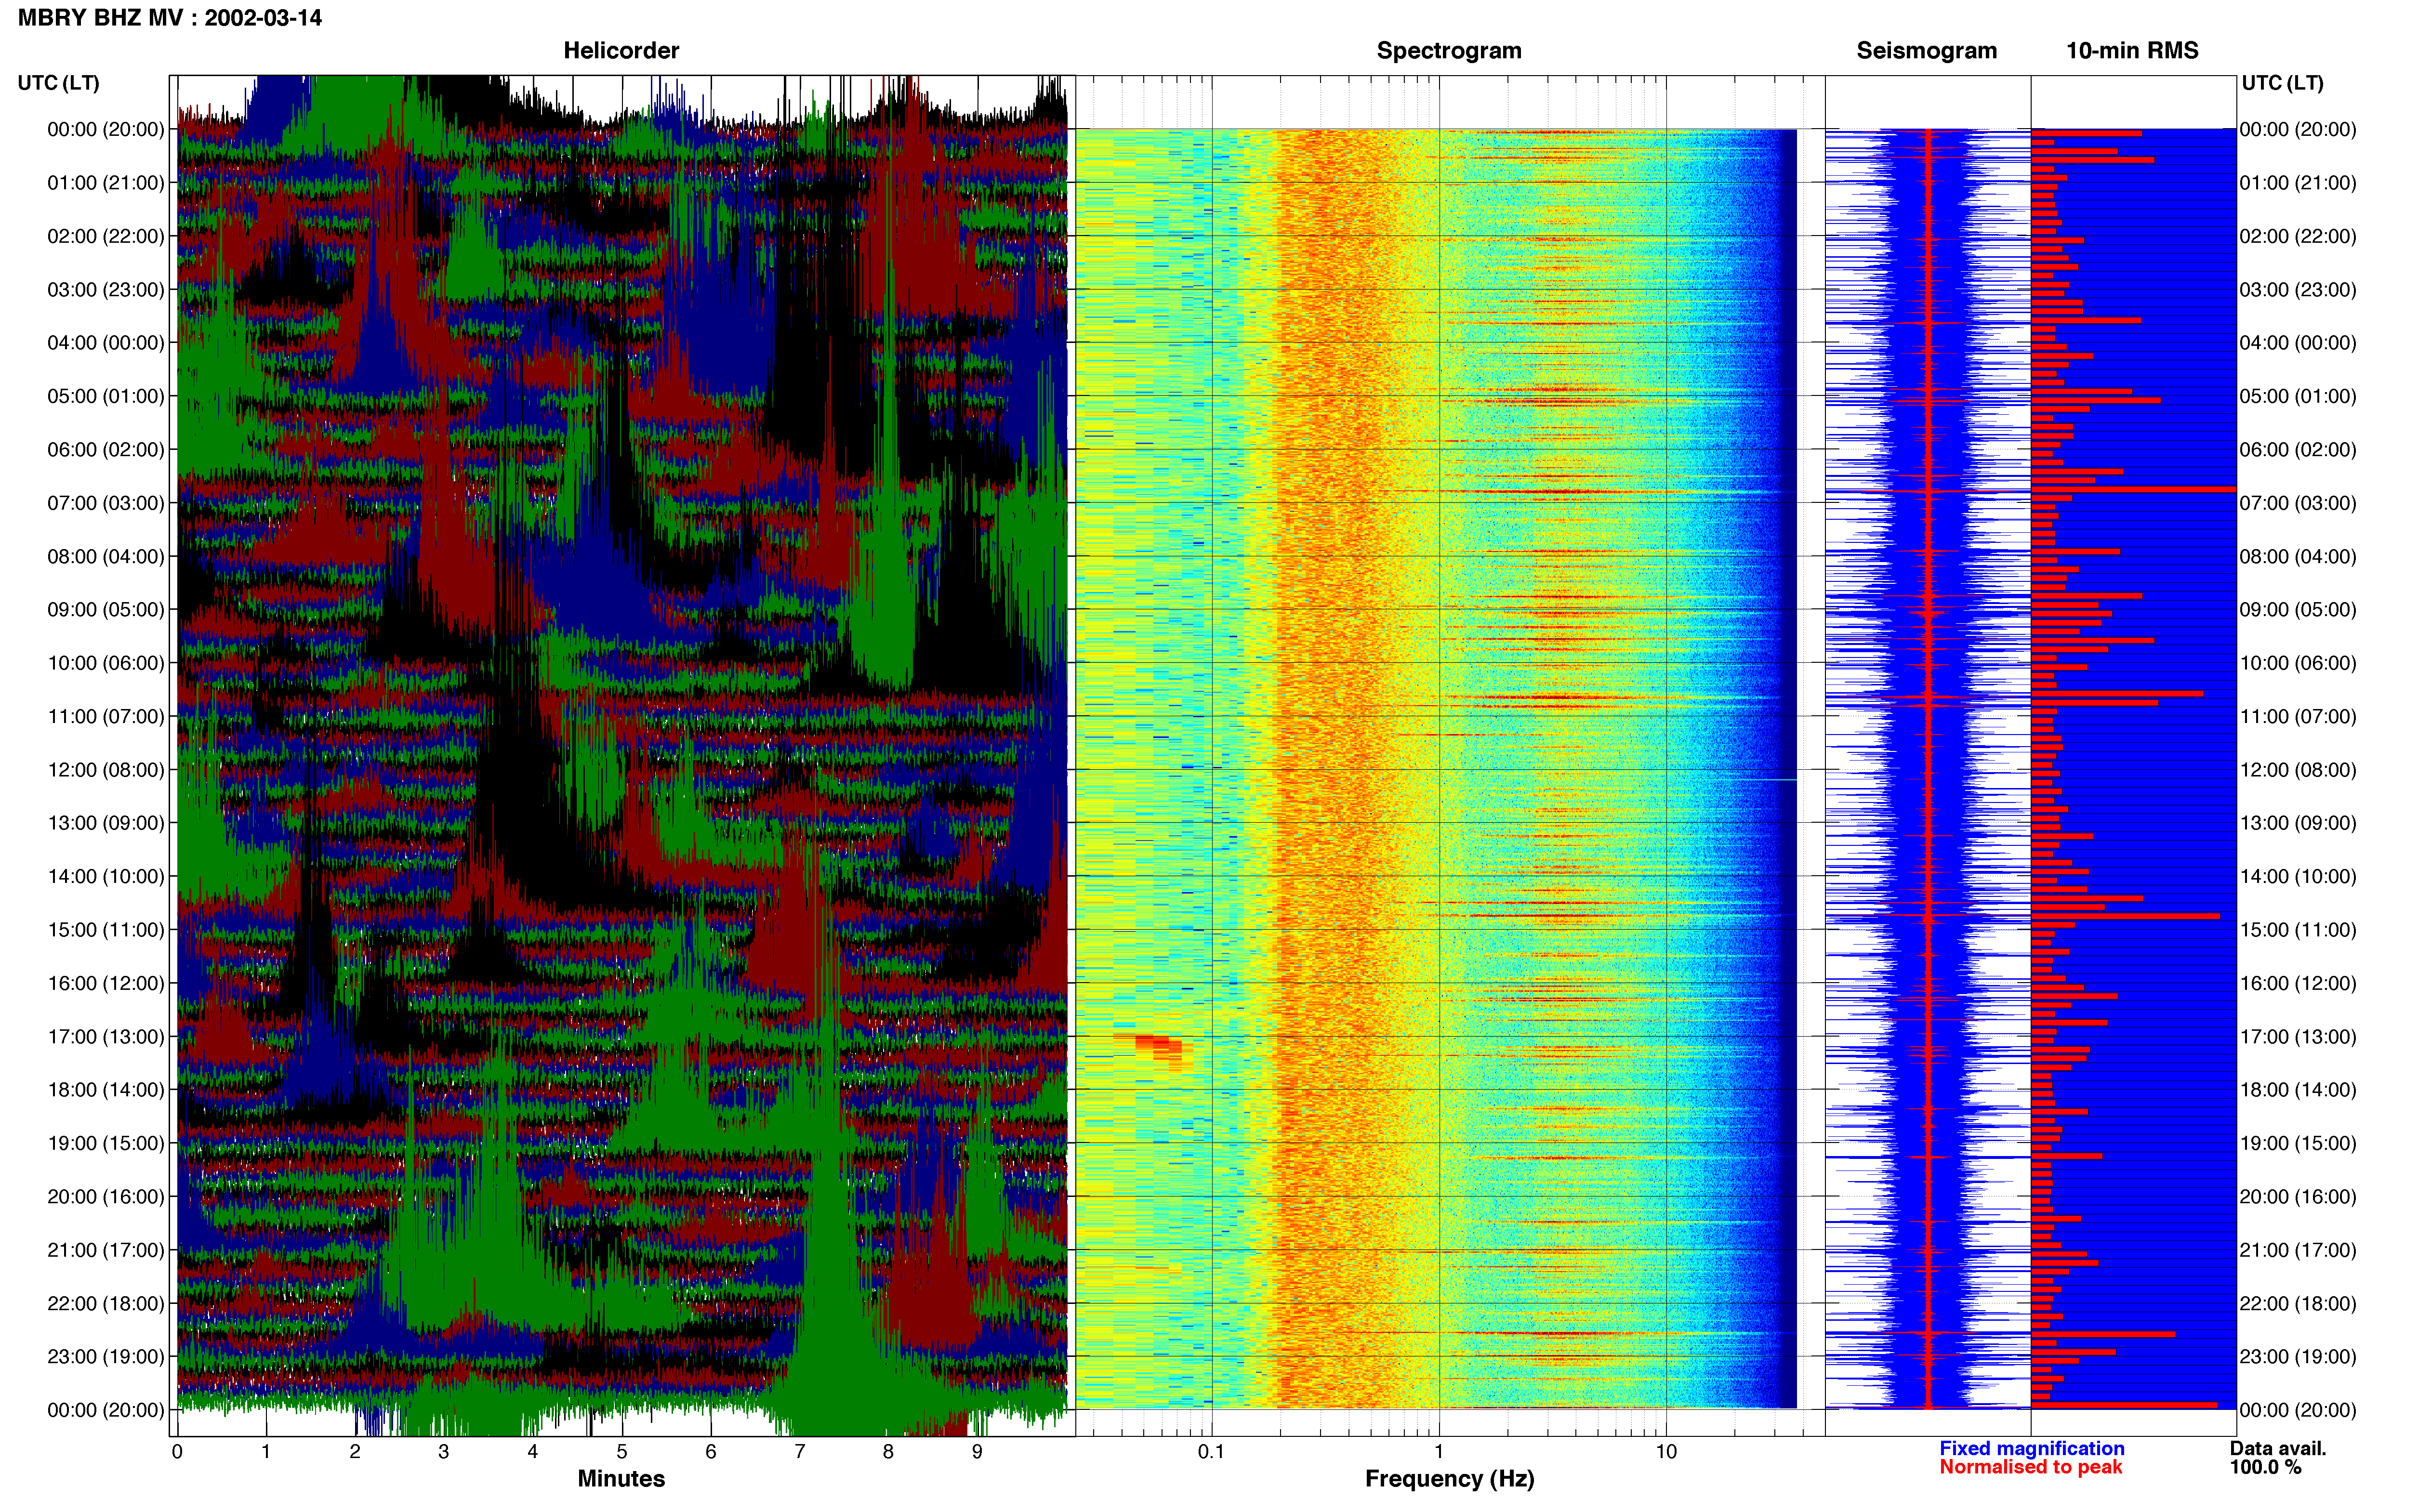Click the title 'MBRY BHZ MV : 2002-03-14'
Screen dimensions: 2418x1512
click(170, 18)
